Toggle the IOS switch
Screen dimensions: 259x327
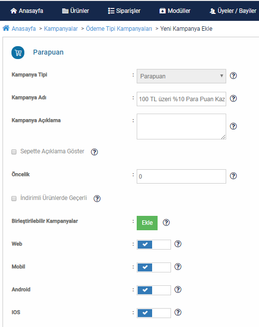154,313
